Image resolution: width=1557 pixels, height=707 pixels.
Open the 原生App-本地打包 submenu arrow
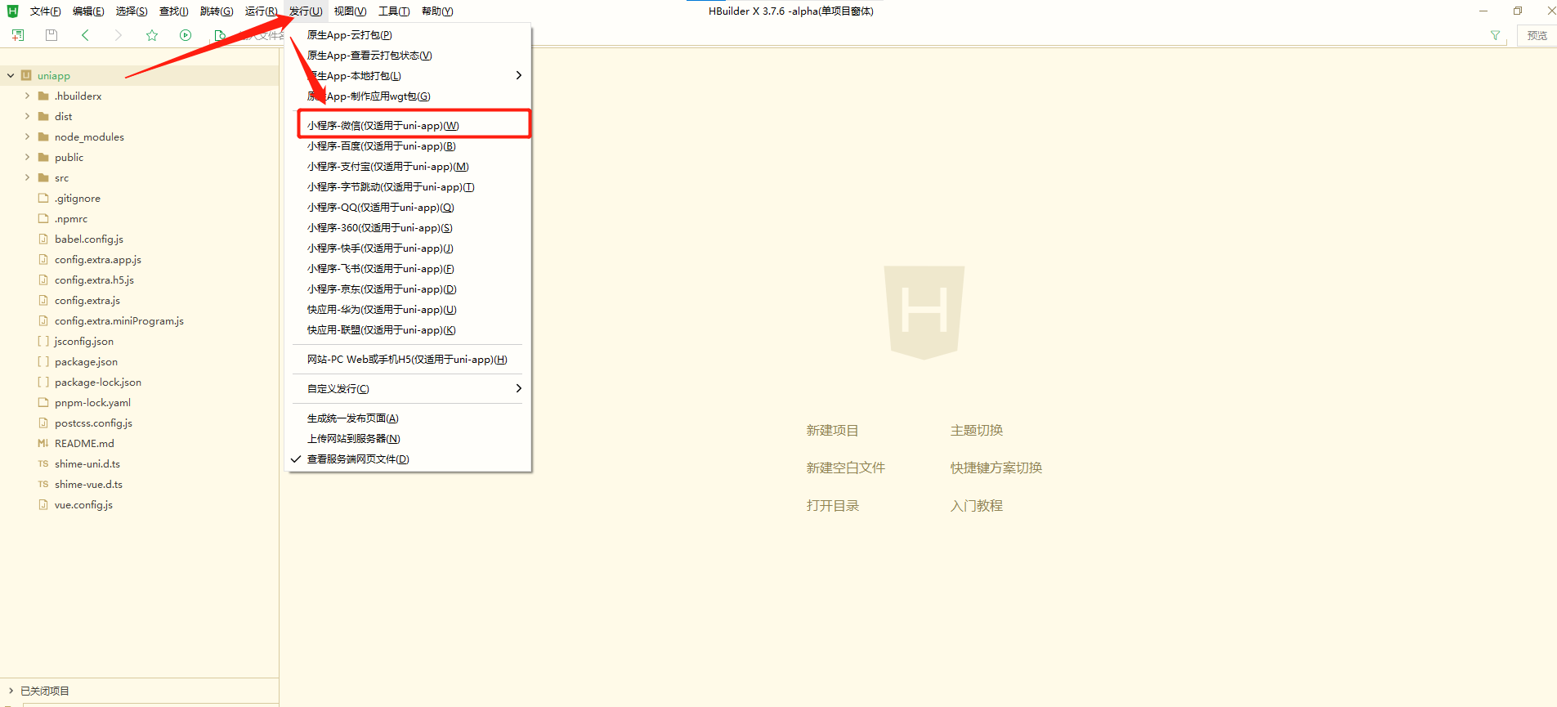518,75
